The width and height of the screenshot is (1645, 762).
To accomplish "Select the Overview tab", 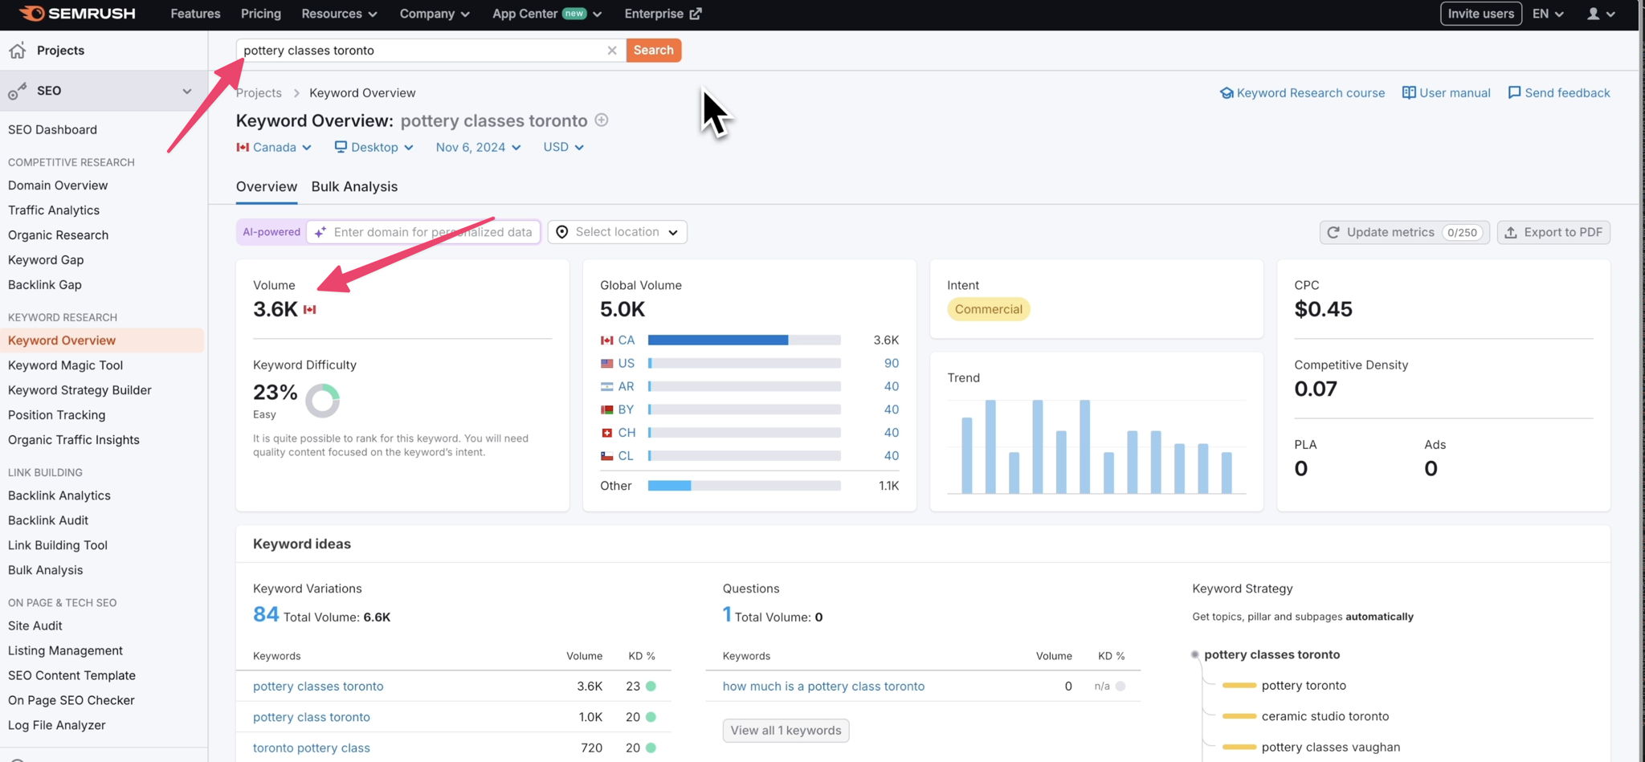I will pyautogui.click(x=267, y=187).
